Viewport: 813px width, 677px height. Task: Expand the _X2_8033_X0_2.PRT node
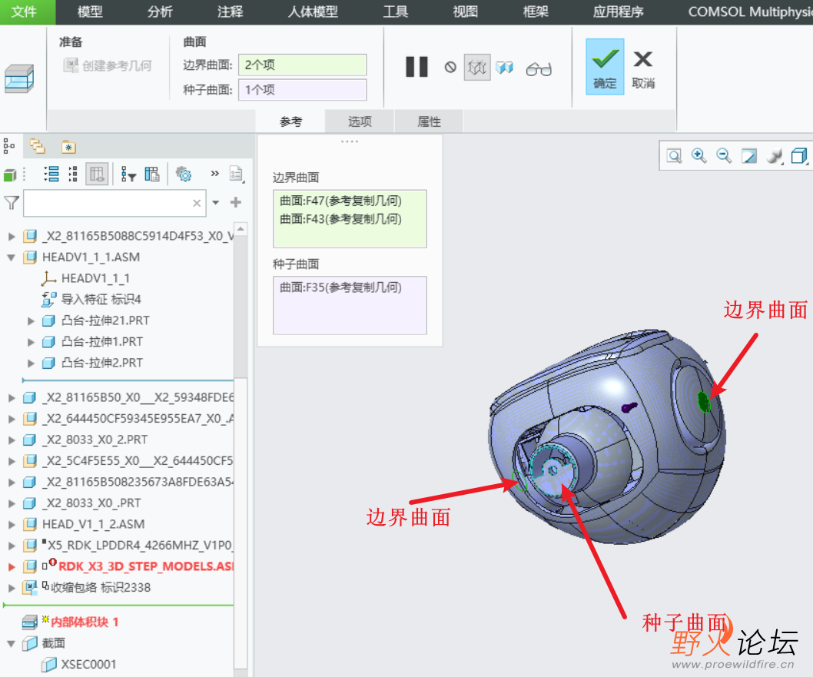(x=12, y=440)
